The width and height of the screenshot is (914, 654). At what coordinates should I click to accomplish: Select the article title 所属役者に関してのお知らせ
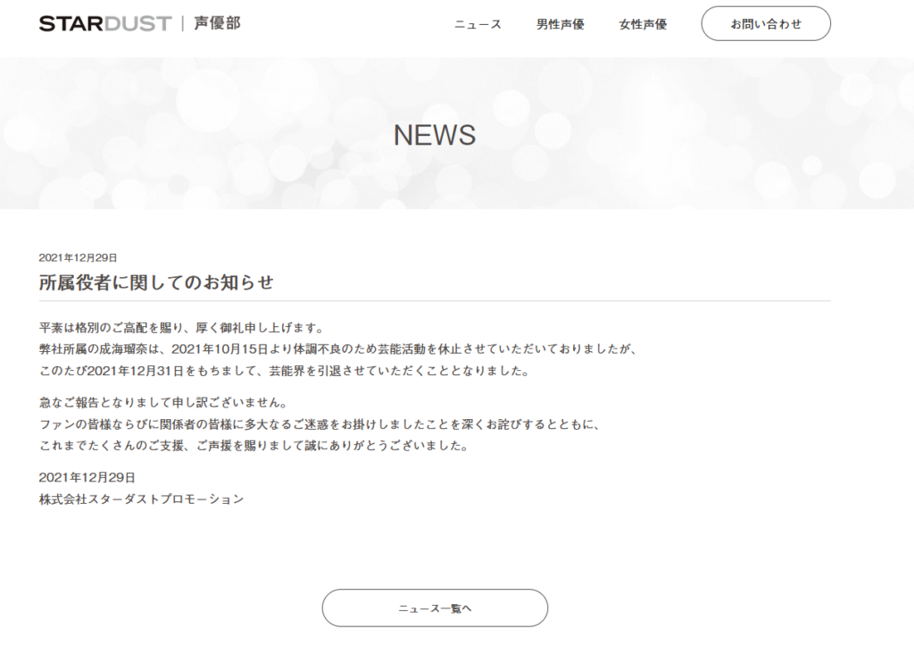[156, 282]
